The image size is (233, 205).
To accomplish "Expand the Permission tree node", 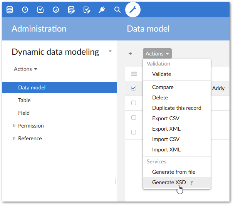I will (15, 126).
